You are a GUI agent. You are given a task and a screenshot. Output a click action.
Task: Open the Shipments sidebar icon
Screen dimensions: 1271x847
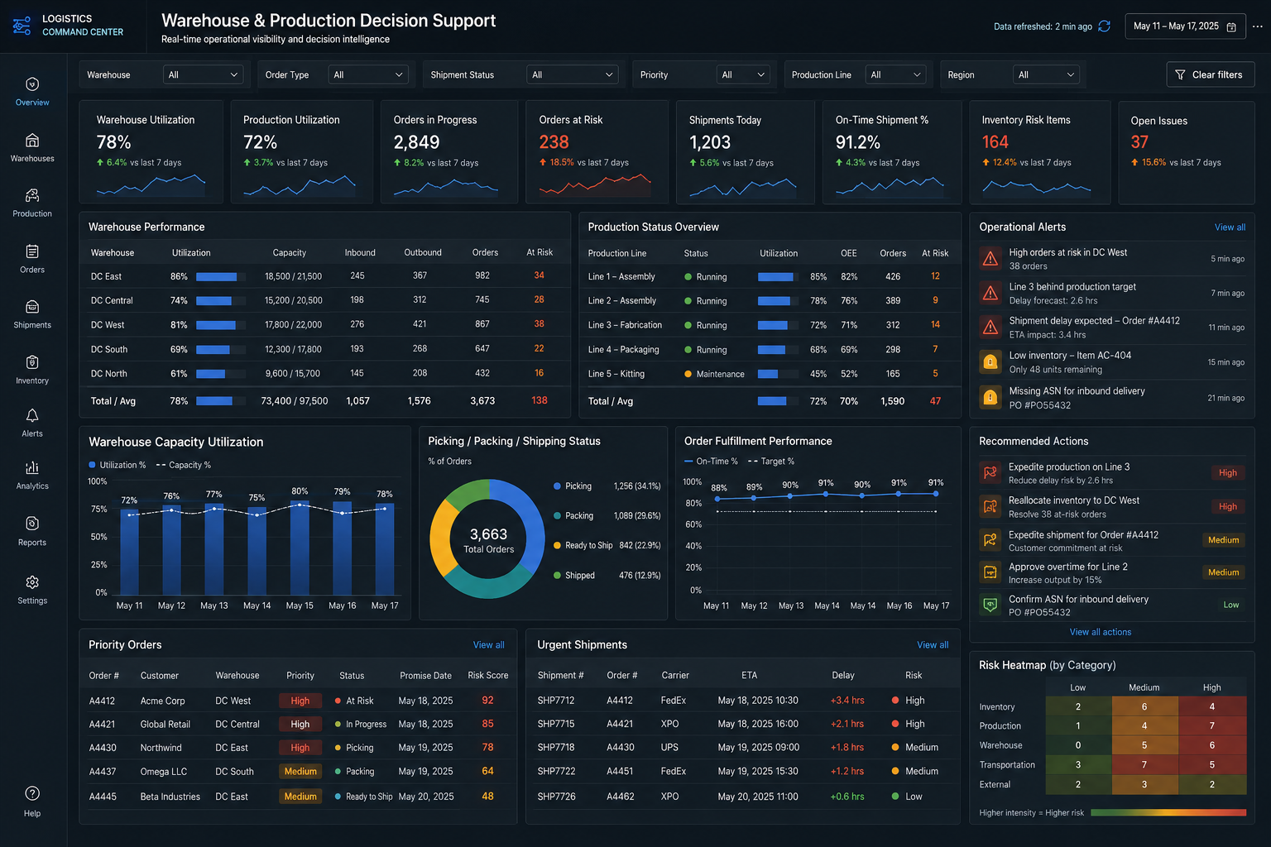[32, 307]
